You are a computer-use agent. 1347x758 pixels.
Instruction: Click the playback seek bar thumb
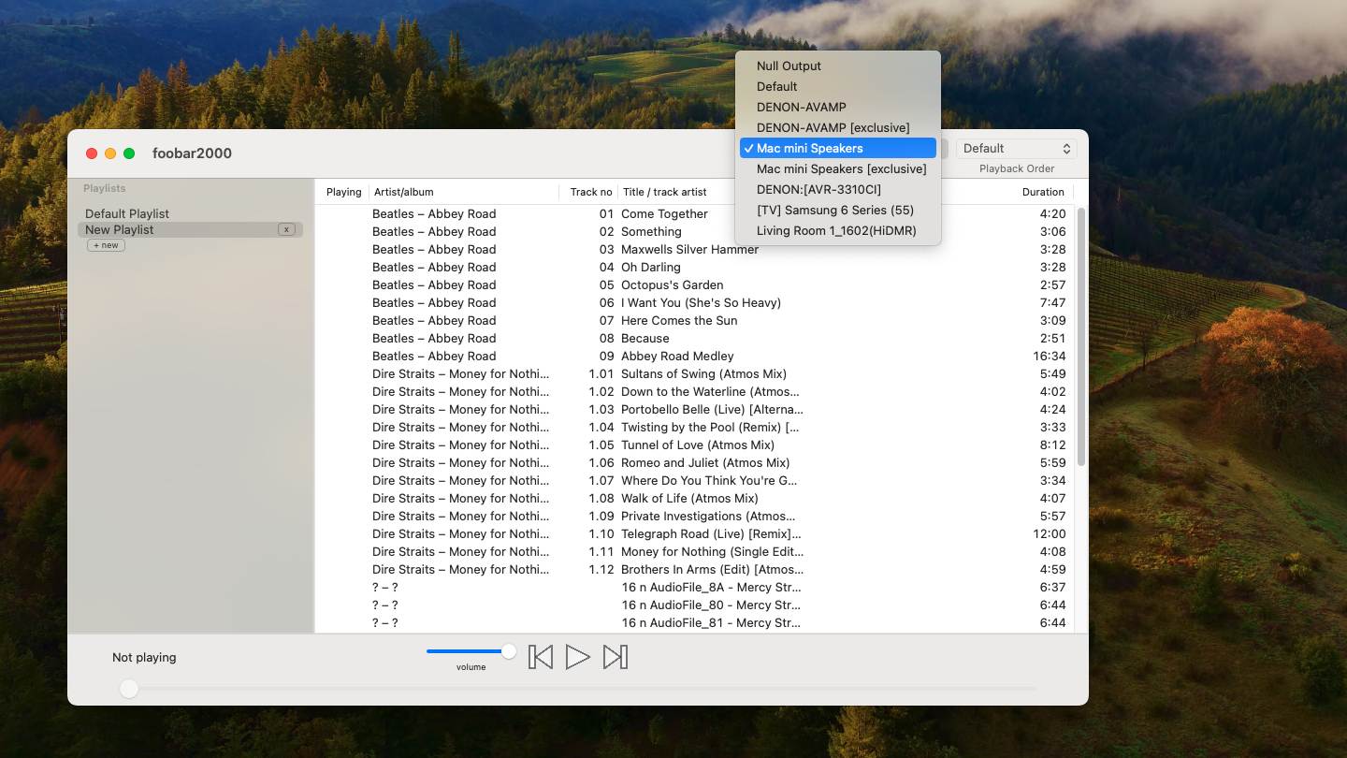(129, 689)
